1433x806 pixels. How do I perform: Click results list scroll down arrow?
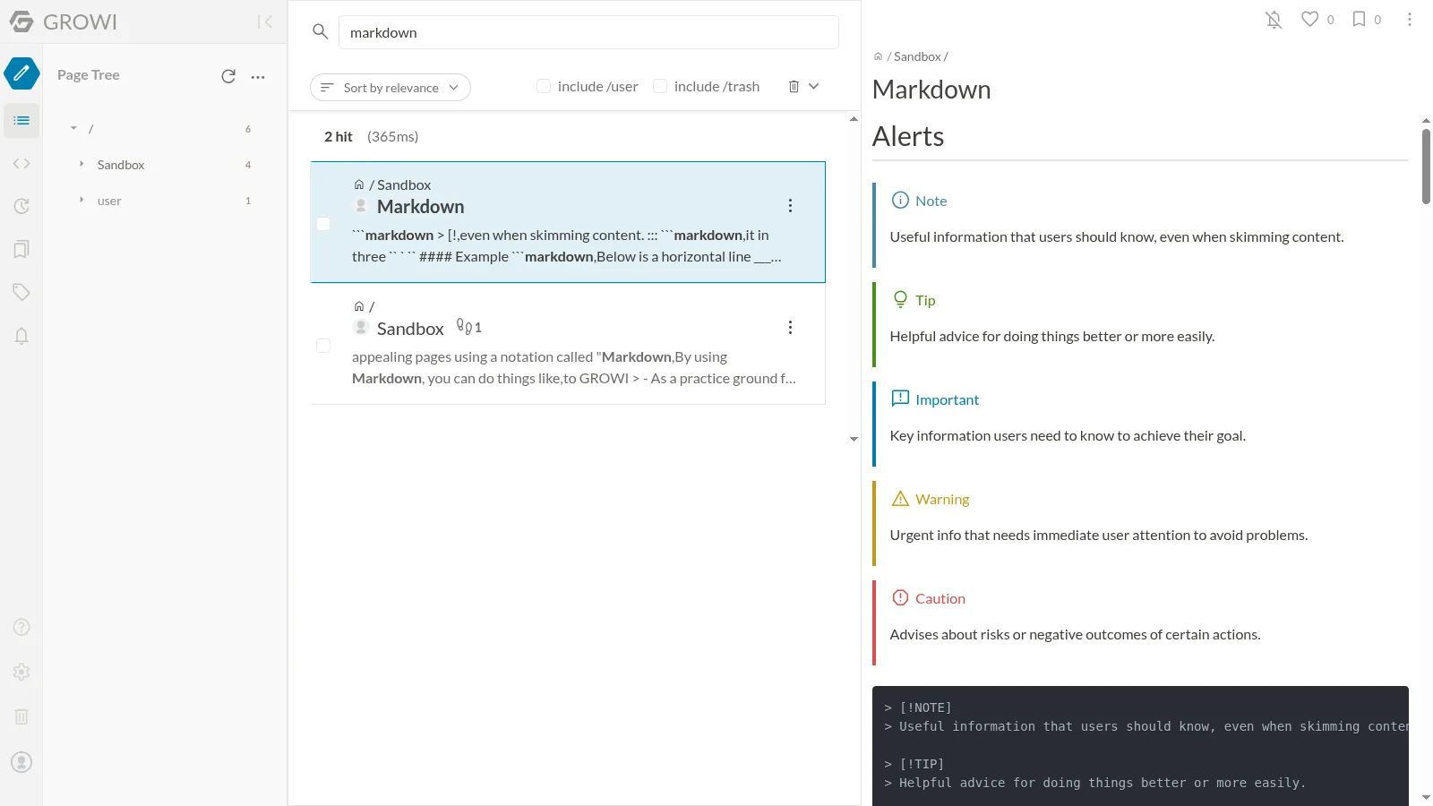854,439
